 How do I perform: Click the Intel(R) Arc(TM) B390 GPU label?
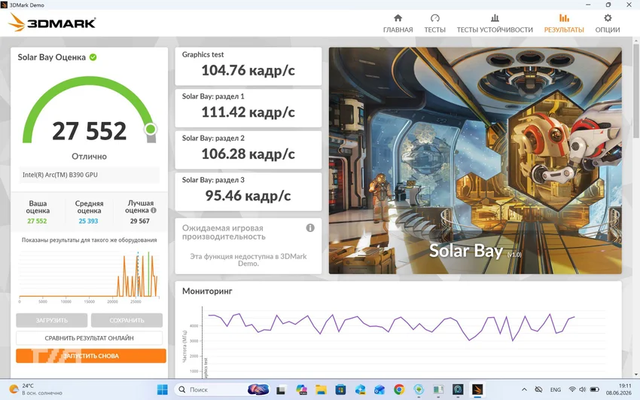[60, 175]
